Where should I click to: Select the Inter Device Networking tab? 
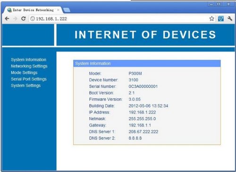tap(33, 10)
